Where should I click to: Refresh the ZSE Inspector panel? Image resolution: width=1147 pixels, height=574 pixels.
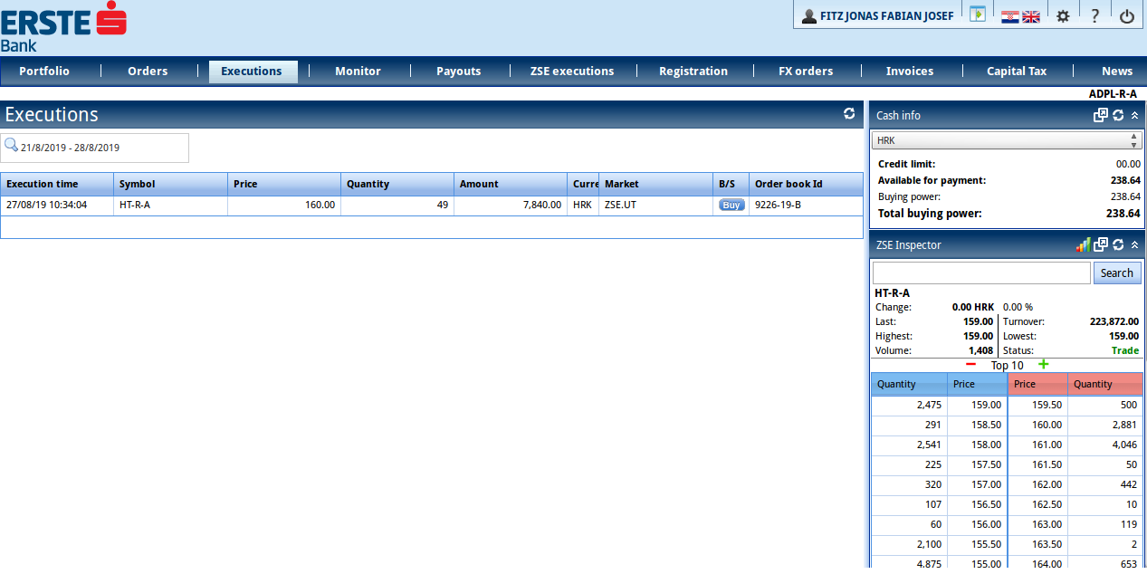pyautogui.click(x=1118, y=244)
